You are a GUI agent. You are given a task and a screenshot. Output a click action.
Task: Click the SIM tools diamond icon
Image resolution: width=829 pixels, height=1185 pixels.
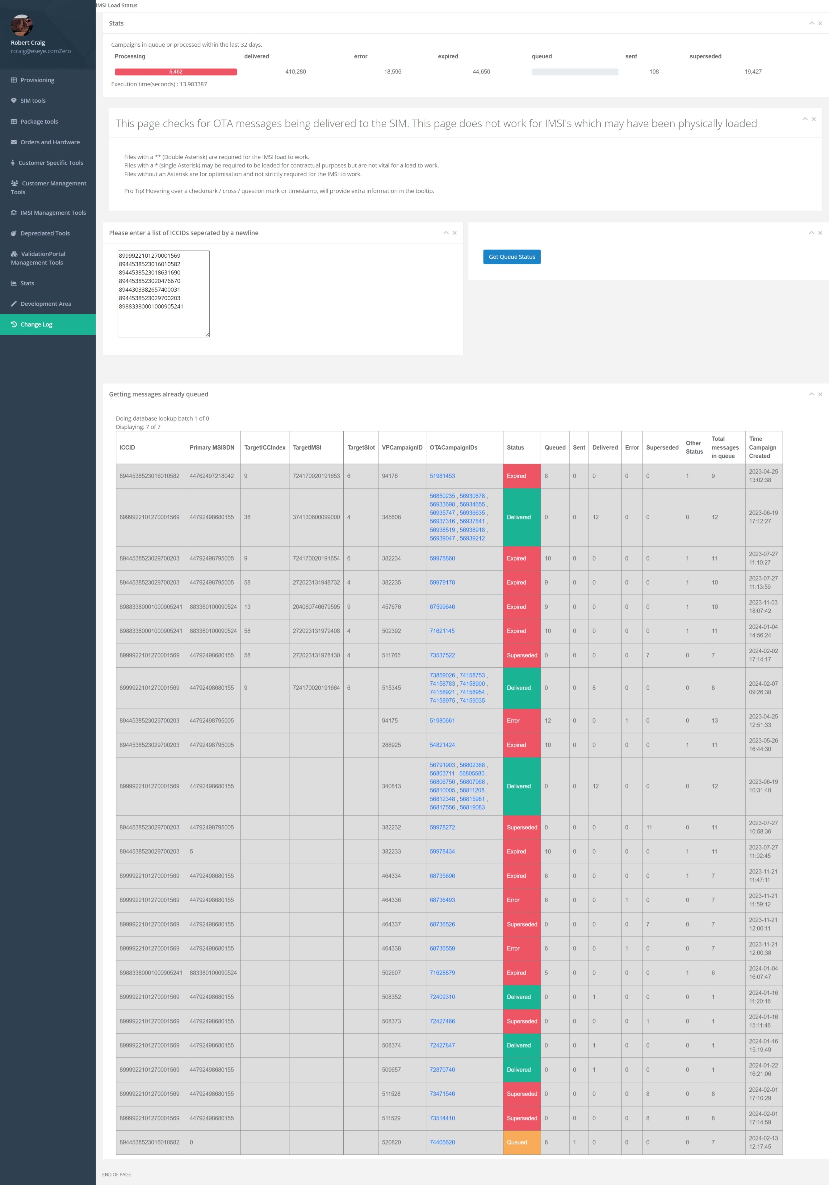pos(14,101)
